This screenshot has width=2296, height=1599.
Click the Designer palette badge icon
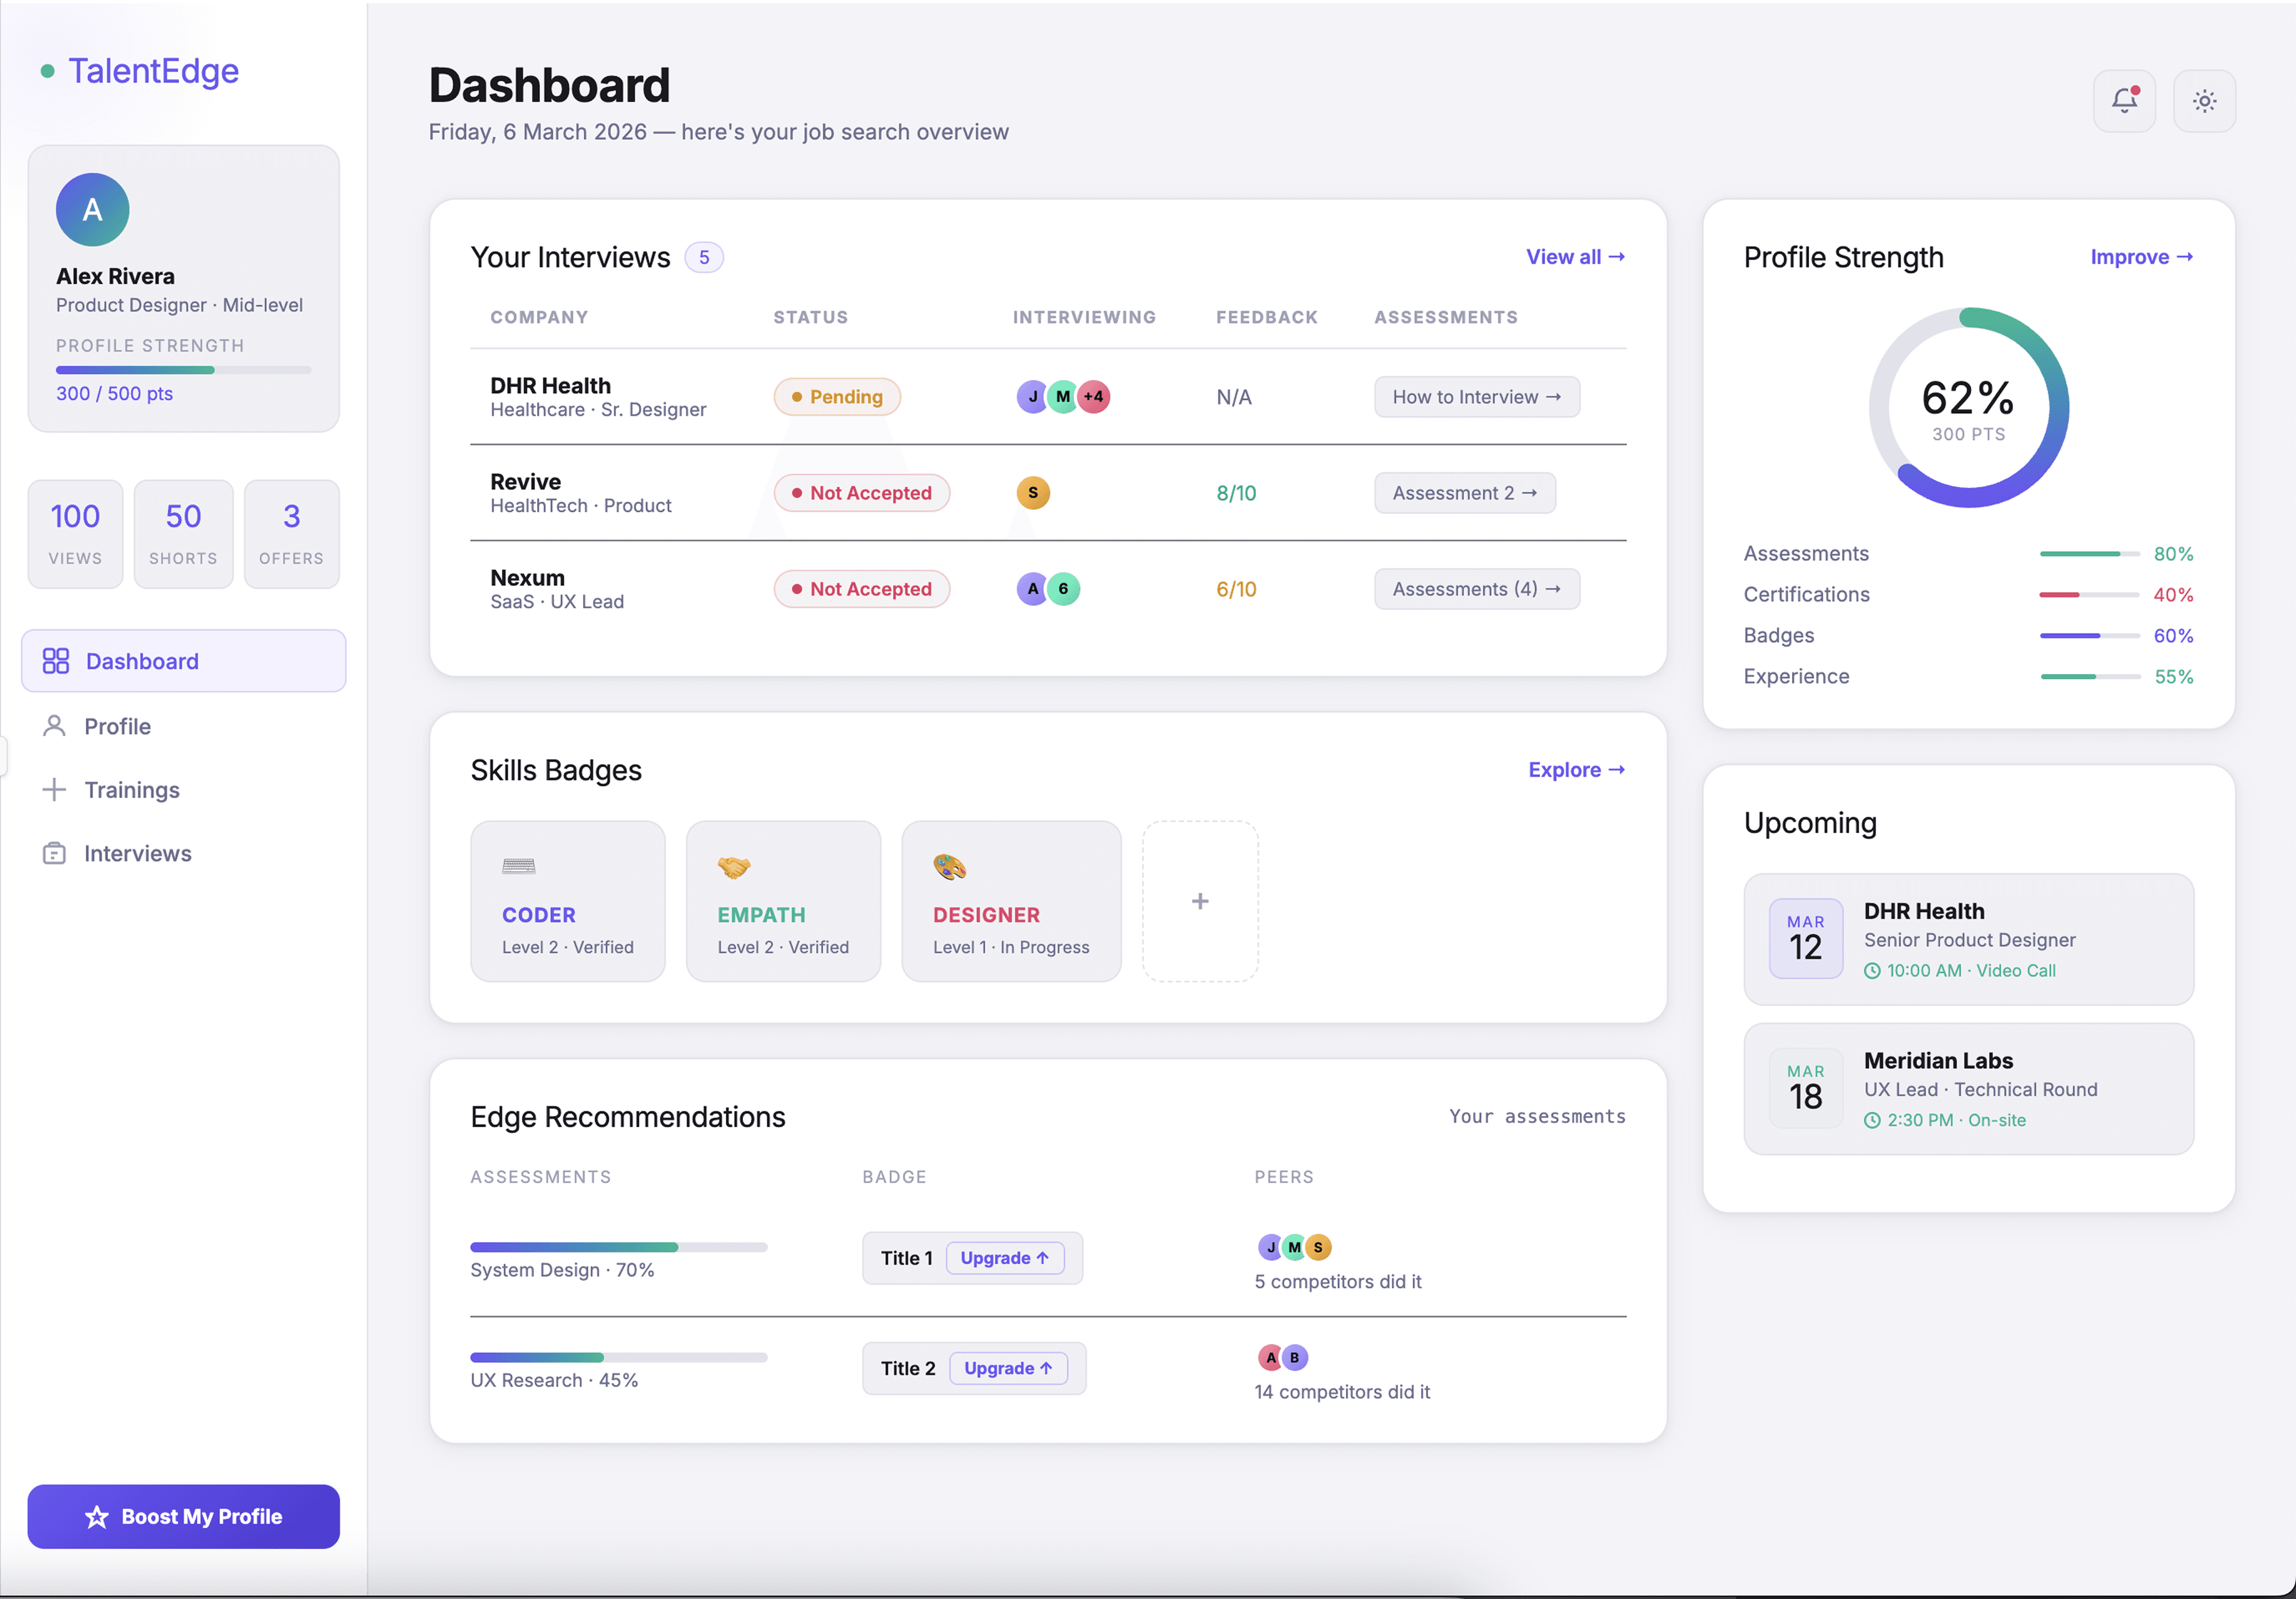949,866
